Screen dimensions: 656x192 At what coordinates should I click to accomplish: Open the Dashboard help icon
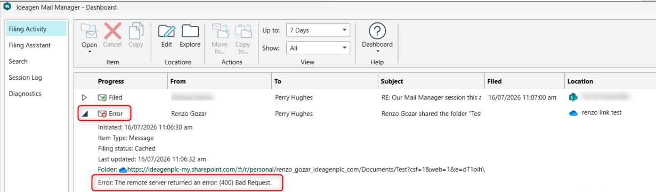[x=377, y=31]
